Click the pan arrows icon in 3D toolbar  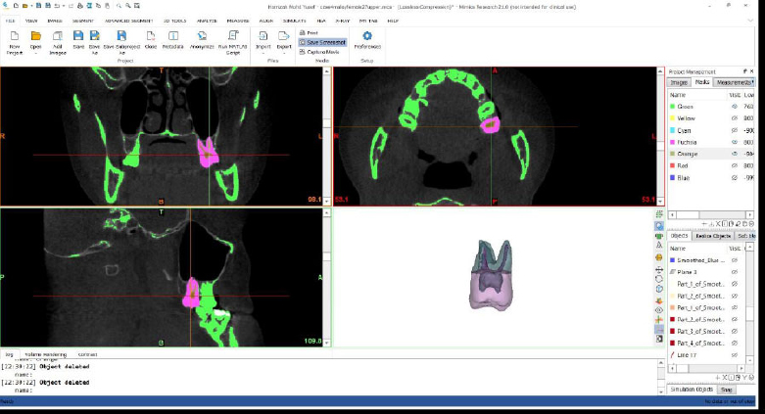click(659, 270)
